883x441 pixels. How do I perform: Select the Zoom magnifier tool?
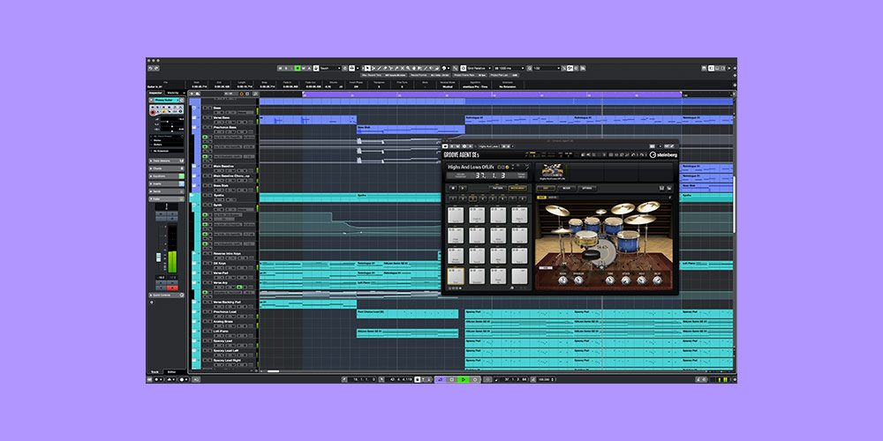click(x=408, y=68)
